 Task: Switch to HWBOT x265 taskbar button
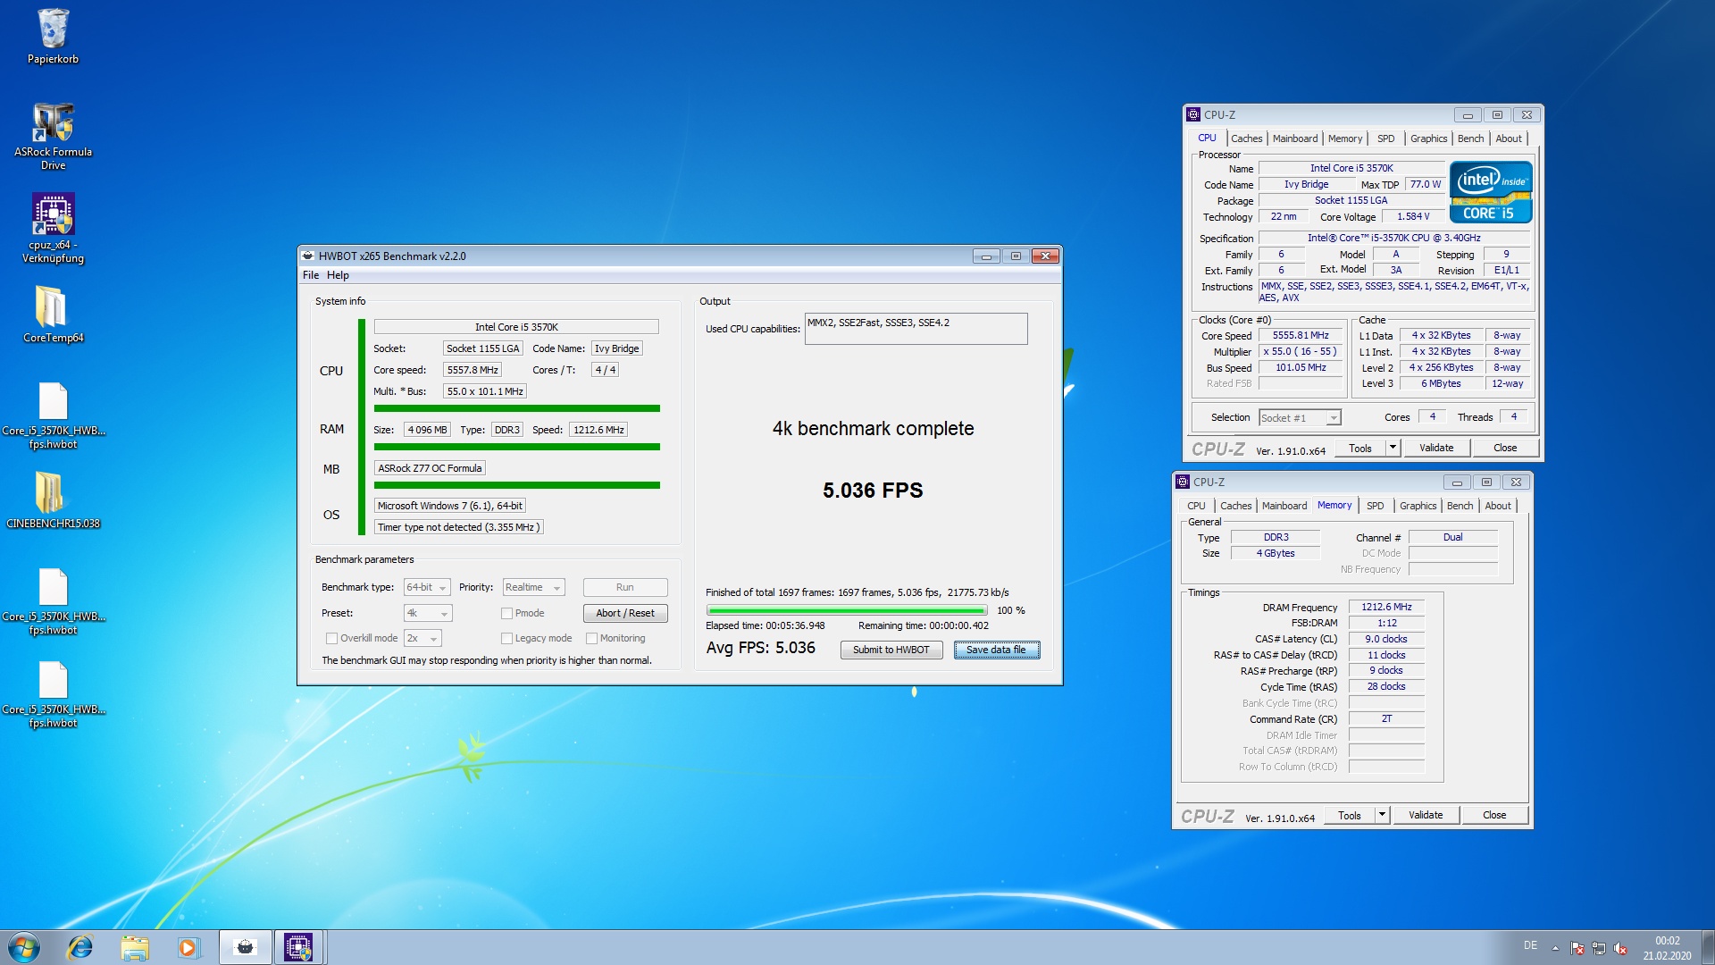[x=246, y=947]
